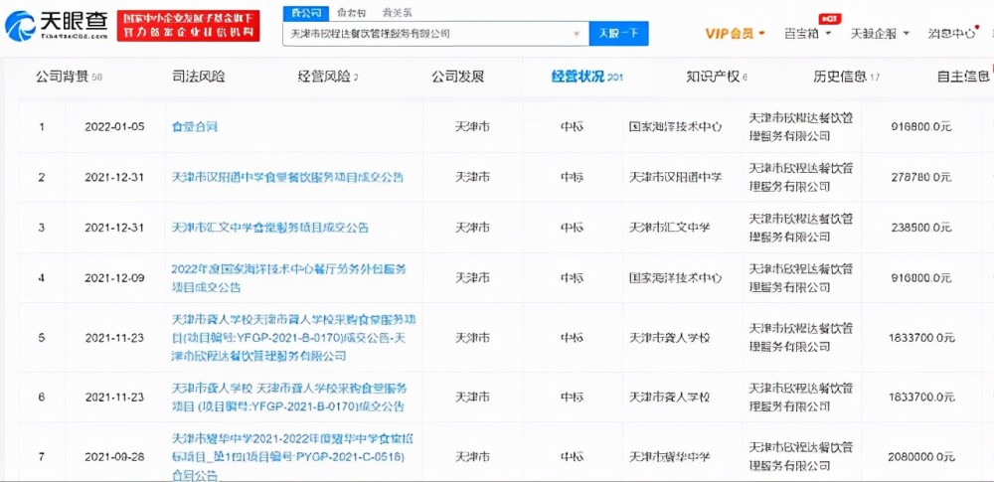Click purchaser 天津市耀华中学

[x=669, y=456]
